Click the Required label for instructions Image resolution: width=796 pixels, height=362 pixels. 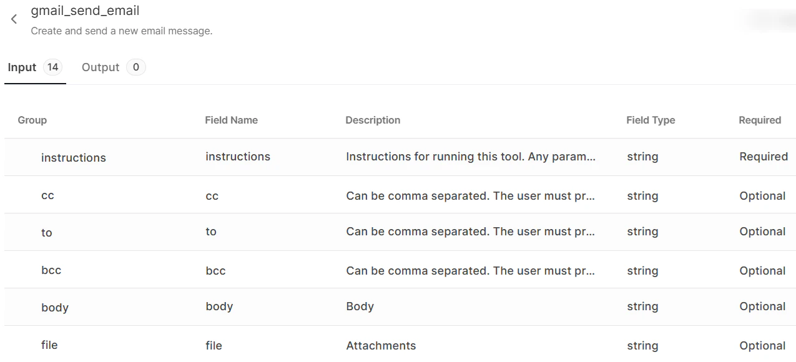tap(764, 157)
